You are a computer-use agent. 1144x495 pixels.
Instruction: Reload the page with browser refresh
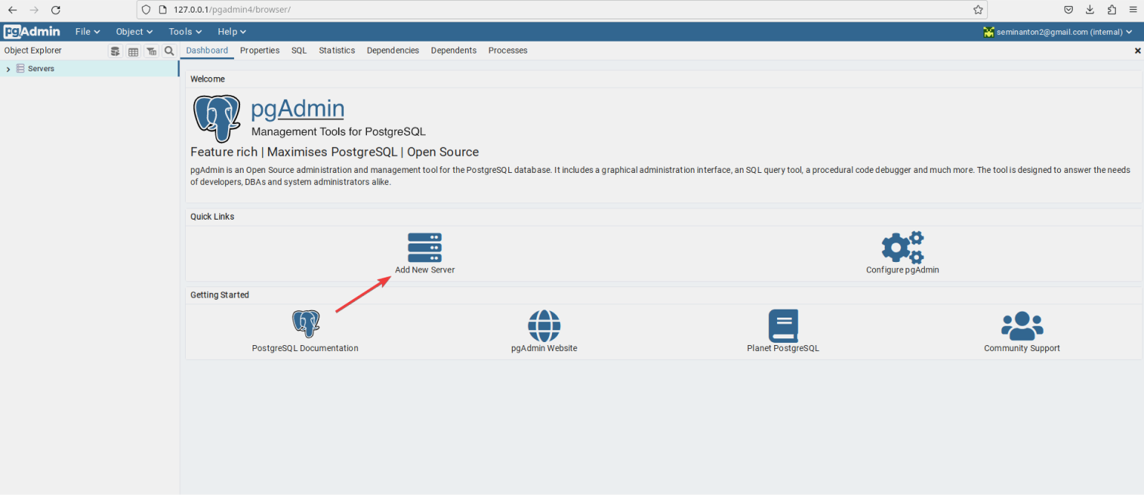[56, 10]
